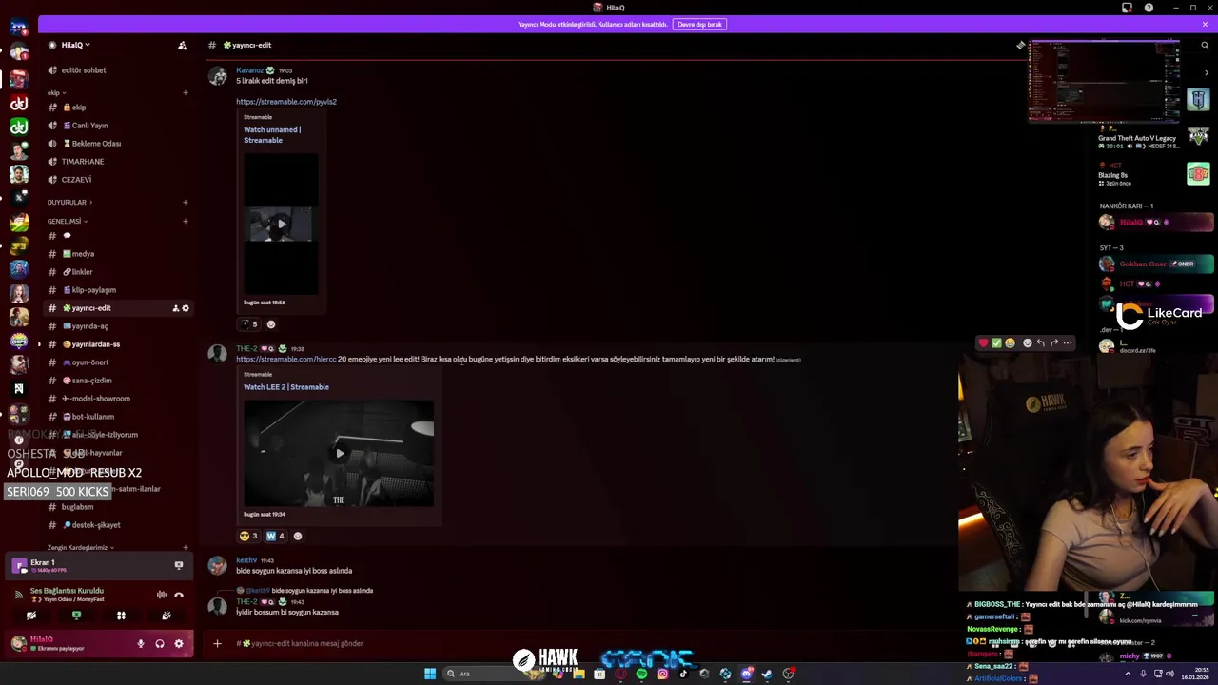
Task: Join the TIMARHANE voice channel
Action: pyautogui.click(x=83, y=162)
